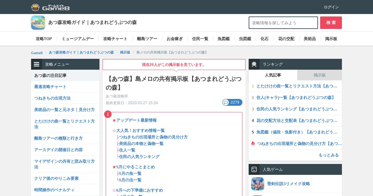Open 住民一覧 navigation item
The width and height of the screenshot is (373, 196).
click(x=200, y=39)
